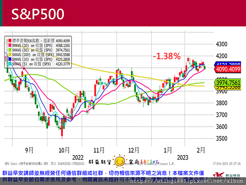Click the 3800 y-axis label
The width and height of the screenshot is (246, 185).
(x=221, y=103)
